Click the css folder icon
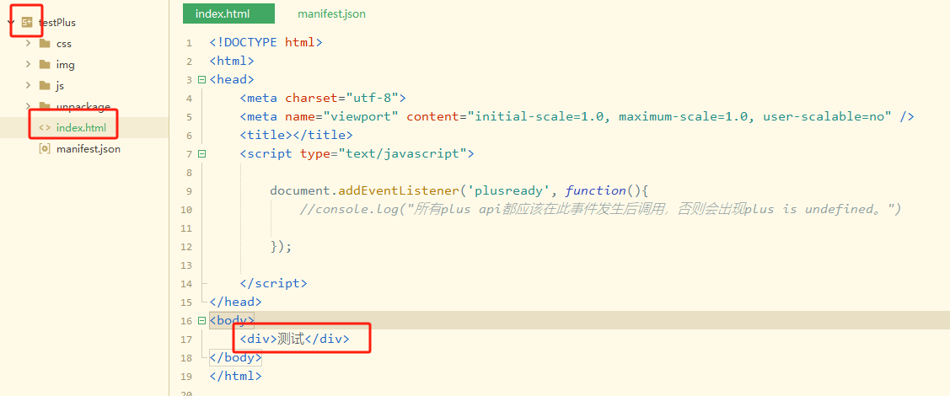 point(45,44)
